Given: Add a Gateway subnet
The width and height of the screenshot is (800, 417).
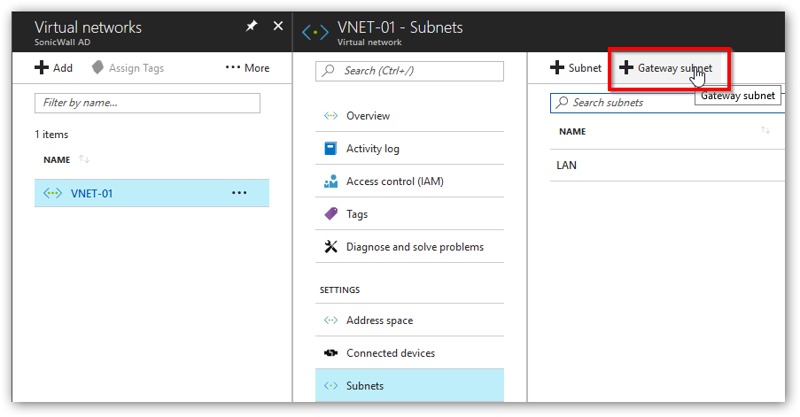Looking at the screenshot, I should pos(665,68).
